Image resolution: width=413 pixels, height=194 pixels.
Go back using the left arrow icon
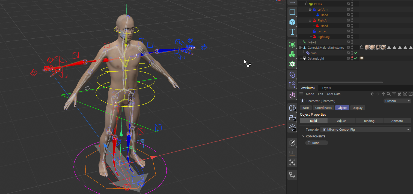click(372, 94)
